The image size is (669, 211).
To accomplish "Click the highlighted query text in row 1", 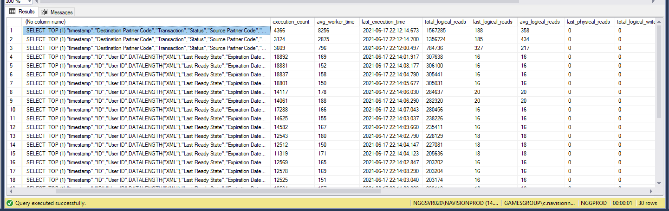I will pos(147,31).
